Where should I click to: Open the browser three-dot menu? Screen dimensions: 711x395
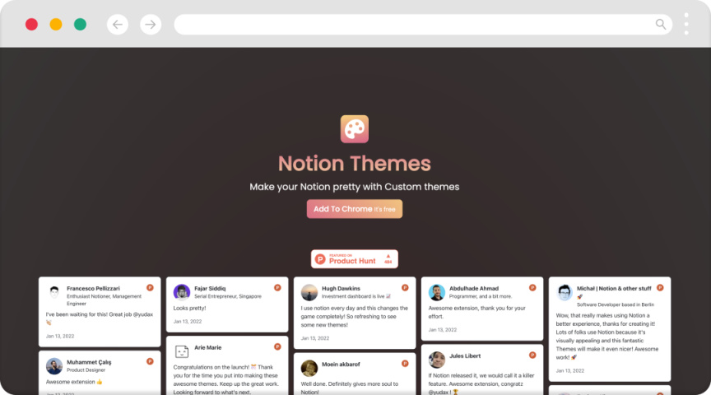(x=686, y=24)
